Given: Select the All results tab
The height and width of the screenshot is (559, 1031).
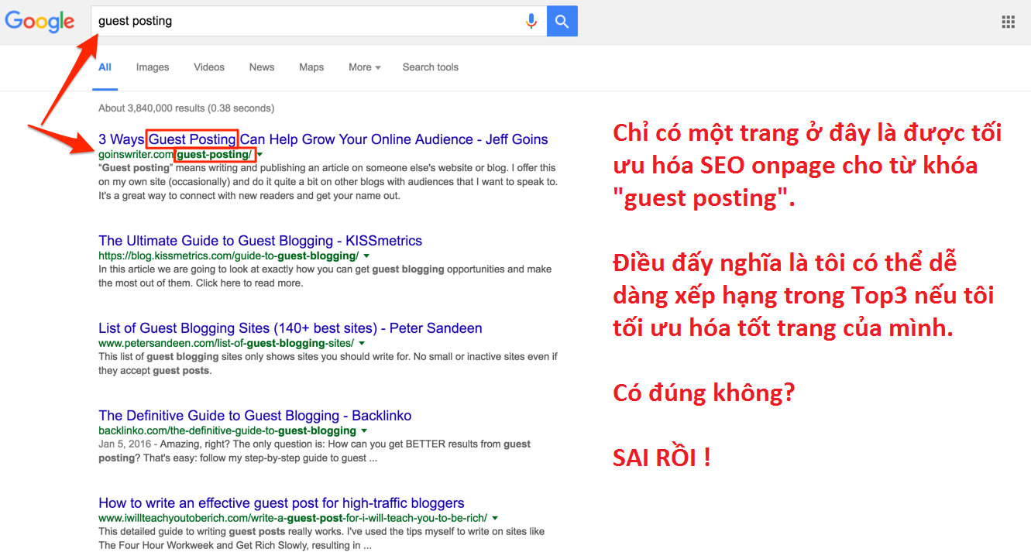Looking at the screenshot, I should pyautogui.click(x=105, y=67).
